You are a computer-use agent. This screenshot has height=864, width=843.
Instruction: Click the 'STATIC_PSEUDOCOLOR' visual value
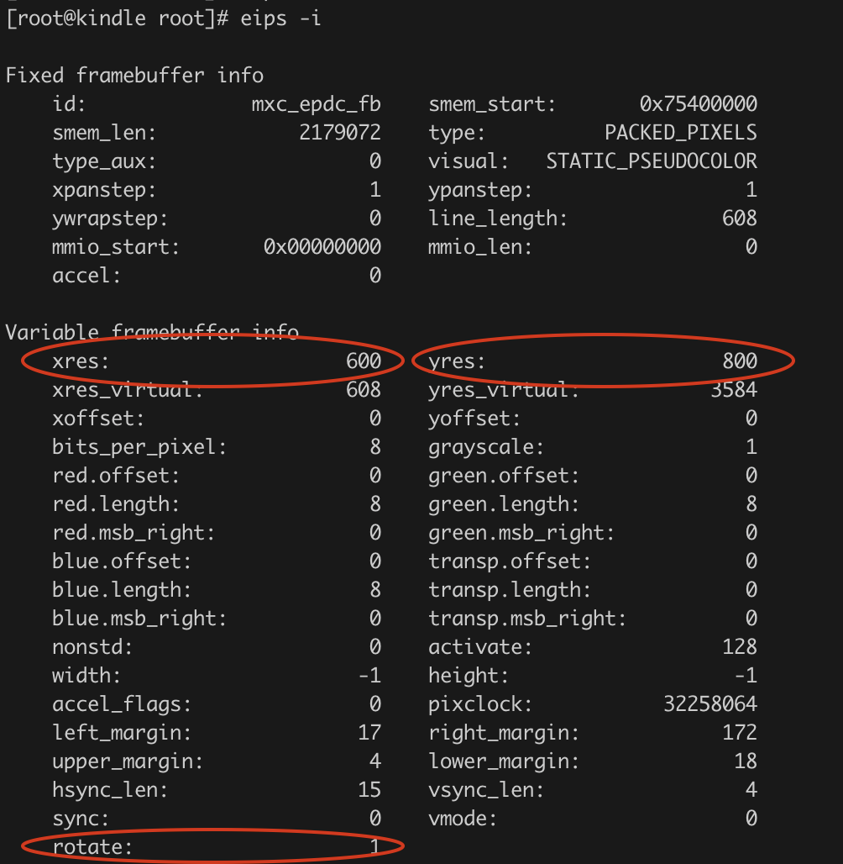click(x=651, y=161)
